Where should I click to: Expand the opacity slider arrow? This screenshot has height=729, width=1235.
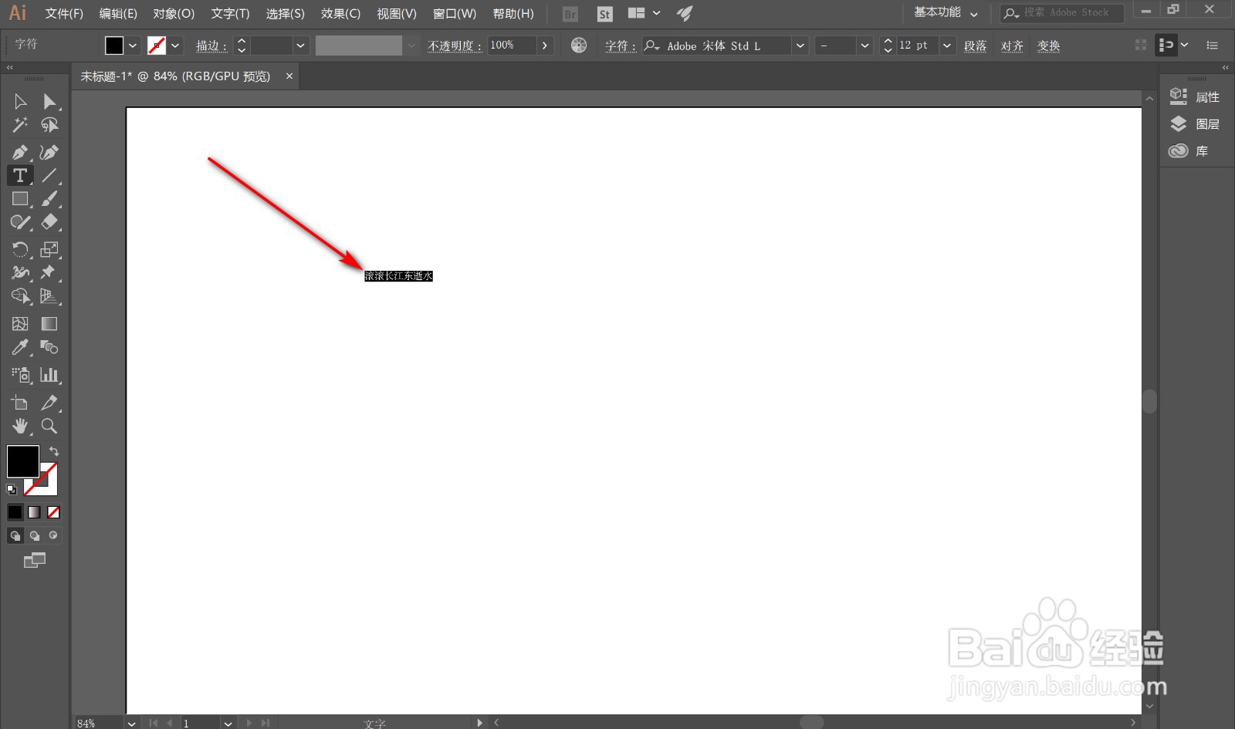click(x=545, y=46)
